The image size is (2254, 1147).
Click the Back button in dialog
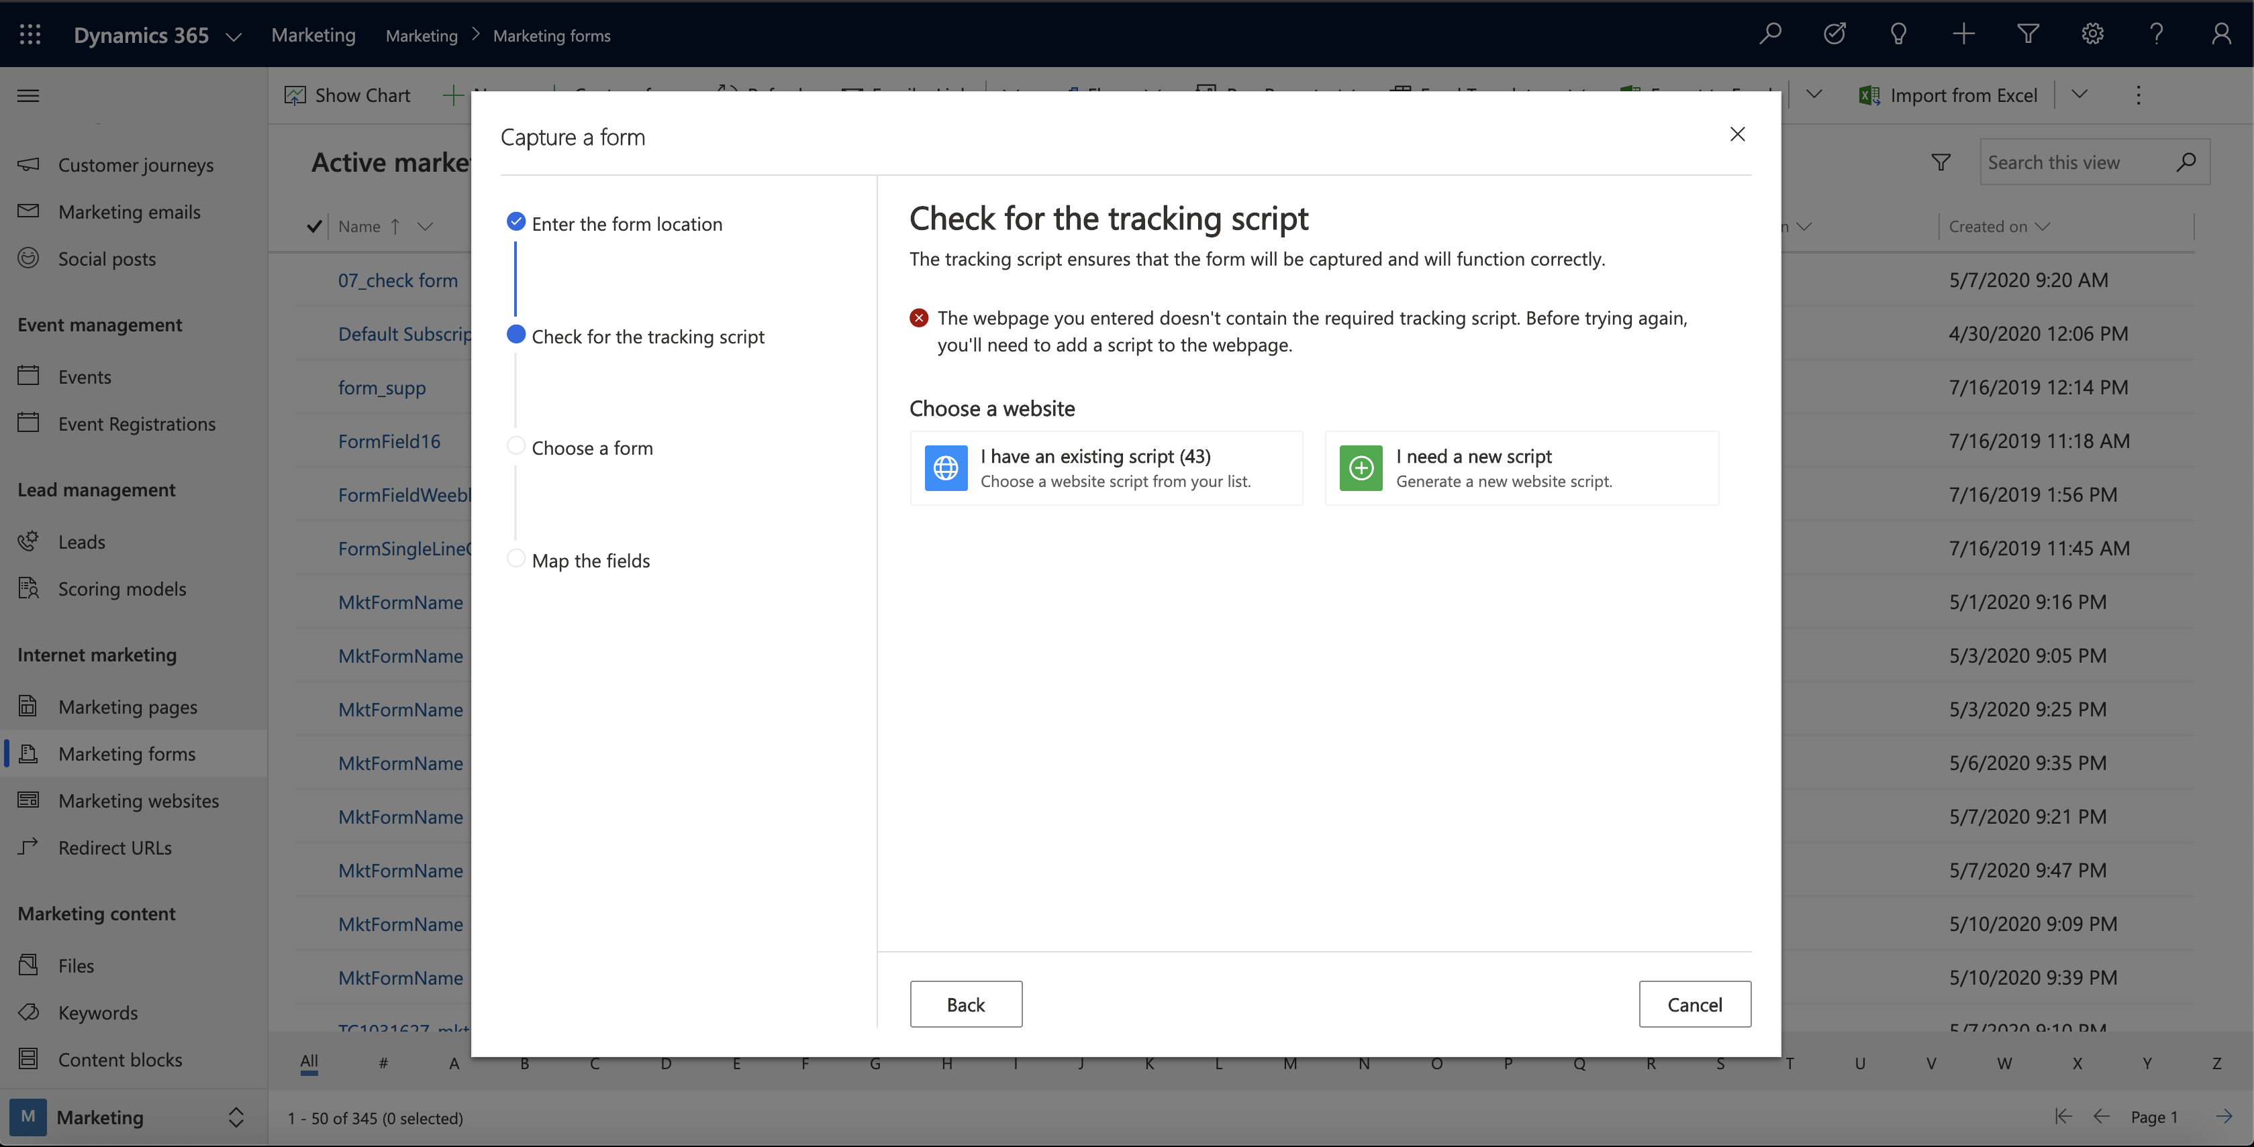pos(965,1005)
